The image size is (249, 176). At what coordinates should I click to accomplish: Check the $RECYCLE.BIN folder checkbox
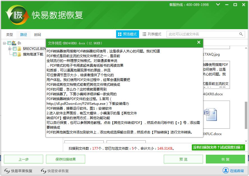(15, 49)
